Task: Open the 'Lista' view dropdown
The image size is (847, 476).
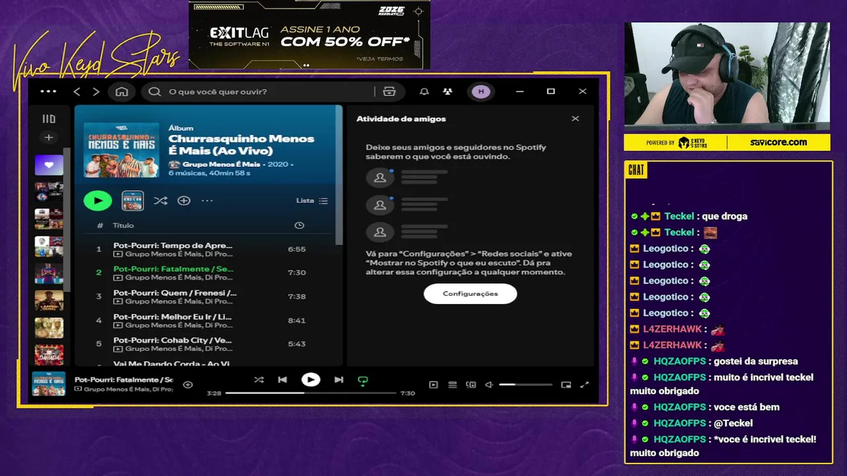Action: [312, 200]
